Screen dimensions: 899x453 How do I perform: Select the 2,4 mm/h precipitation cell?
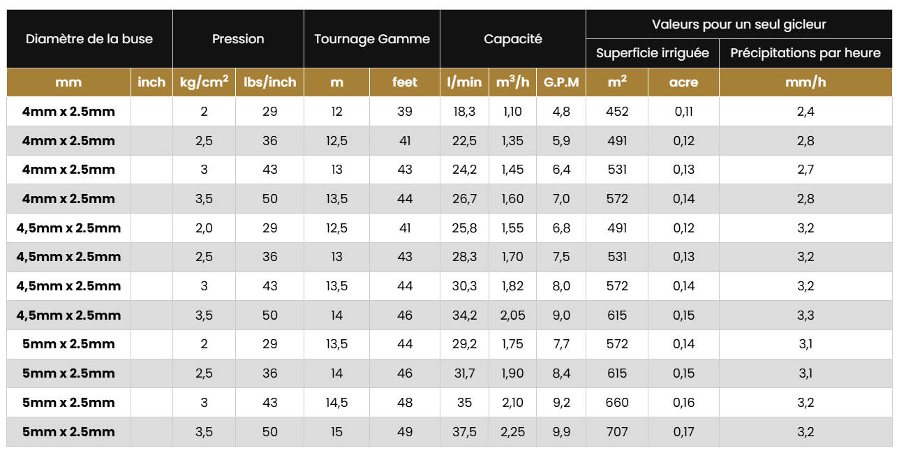click(805, 112)
